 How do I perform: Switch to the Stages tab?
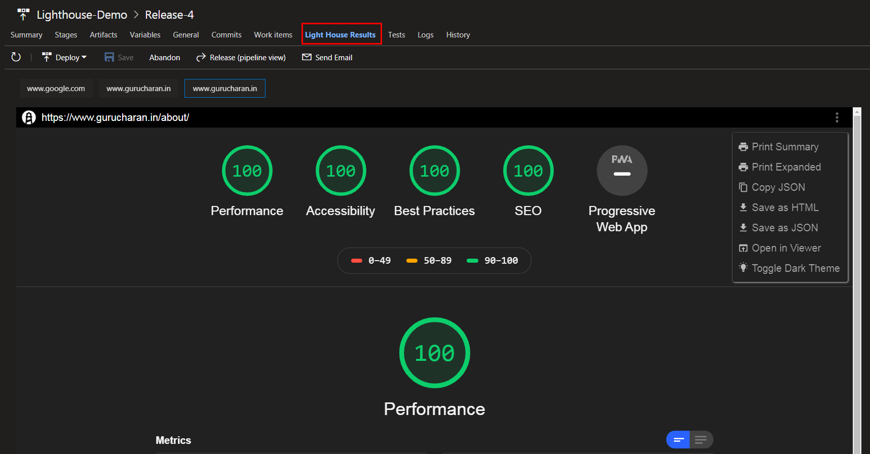pos(66,34)
